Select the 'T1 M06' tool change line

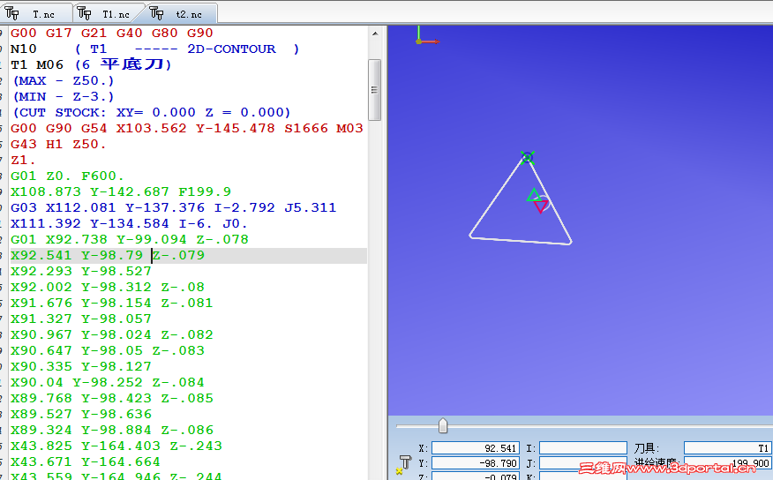click(91, 64)
